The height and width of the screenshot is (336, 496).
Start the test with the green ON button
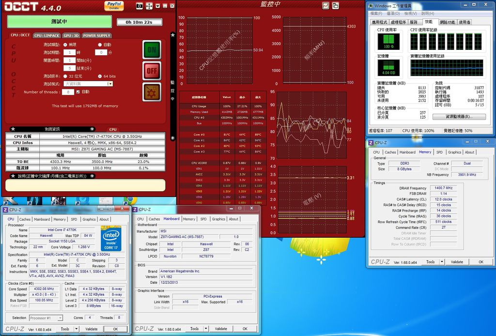(152, 50)
